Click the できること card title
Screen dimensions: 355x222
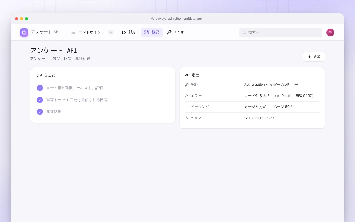tap(45, 75)
